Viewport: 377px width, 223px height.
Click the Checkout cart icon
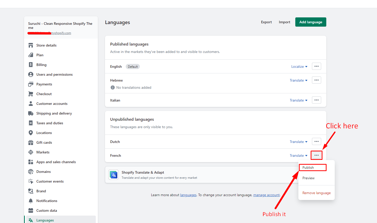(x=31, y=94)
